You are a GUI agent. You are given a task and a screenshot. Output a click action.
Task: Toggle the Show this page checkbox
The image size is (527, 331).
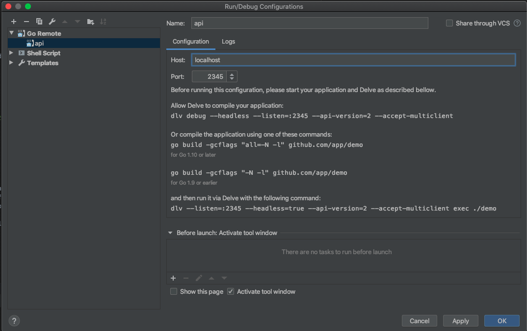point(174,291)
